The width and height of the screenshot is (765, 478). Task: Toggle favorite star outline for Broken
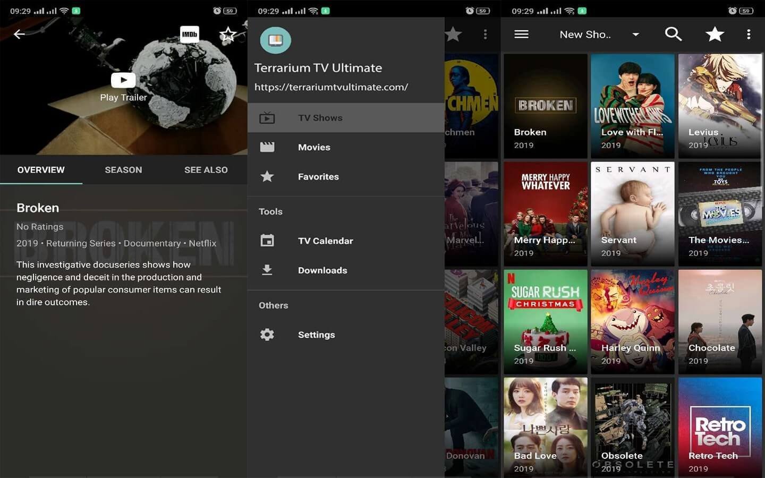point(228,35)
